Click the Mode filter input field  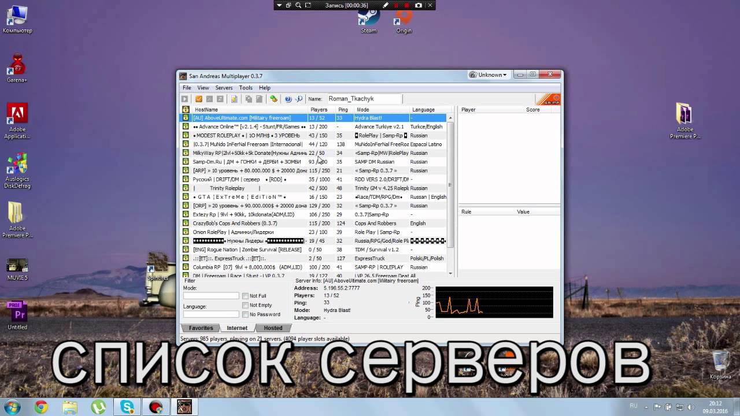pyautogui.click(x=211, y=296)
